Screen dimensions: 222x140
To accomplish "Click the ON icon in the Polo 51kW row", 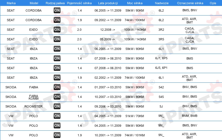I will (x=57, y=116).
